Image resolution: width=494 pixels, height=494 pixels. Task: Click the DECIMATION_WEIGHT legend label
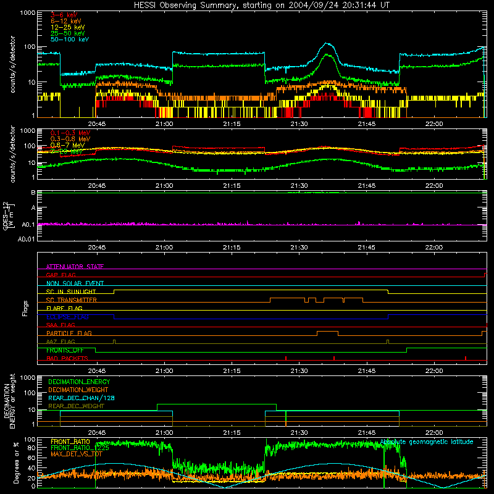78,390
